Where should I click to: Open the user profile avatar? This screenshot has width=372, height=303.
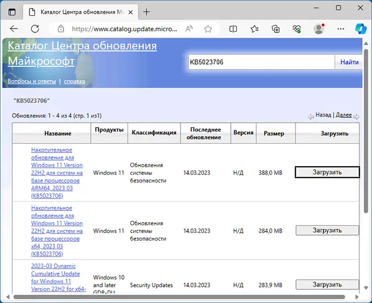(318, 29)
